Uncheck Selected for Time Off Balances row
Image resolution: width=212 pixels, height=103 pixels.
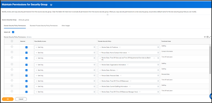point(27,81)
